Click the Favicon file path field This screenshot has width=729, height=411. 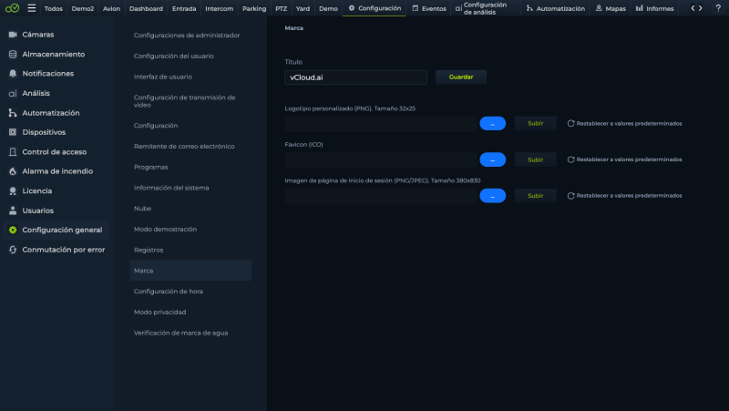(381, 160)
